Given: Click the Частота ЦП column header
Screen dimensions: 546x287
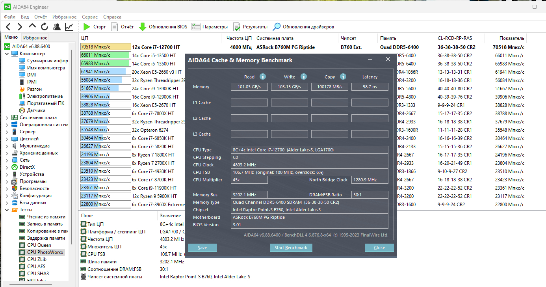Looking at the screenshot, I should [239, 38].
